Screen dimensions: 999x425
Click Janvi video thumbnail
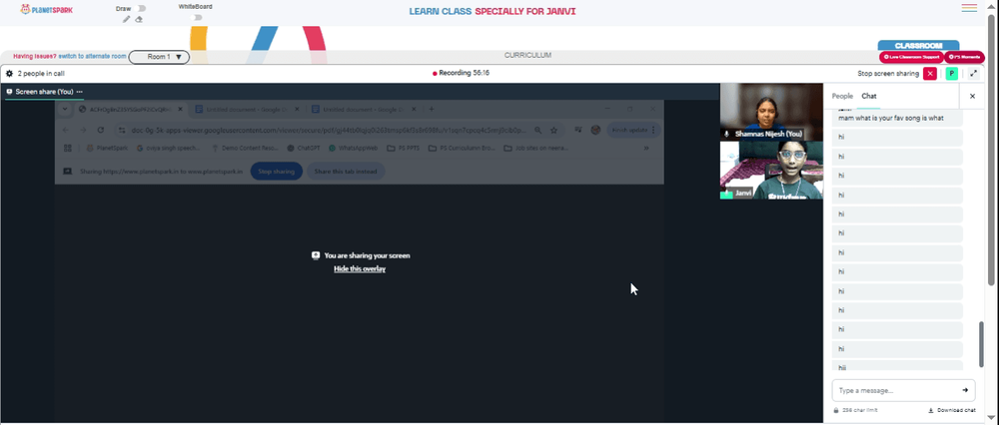point(771,171)
